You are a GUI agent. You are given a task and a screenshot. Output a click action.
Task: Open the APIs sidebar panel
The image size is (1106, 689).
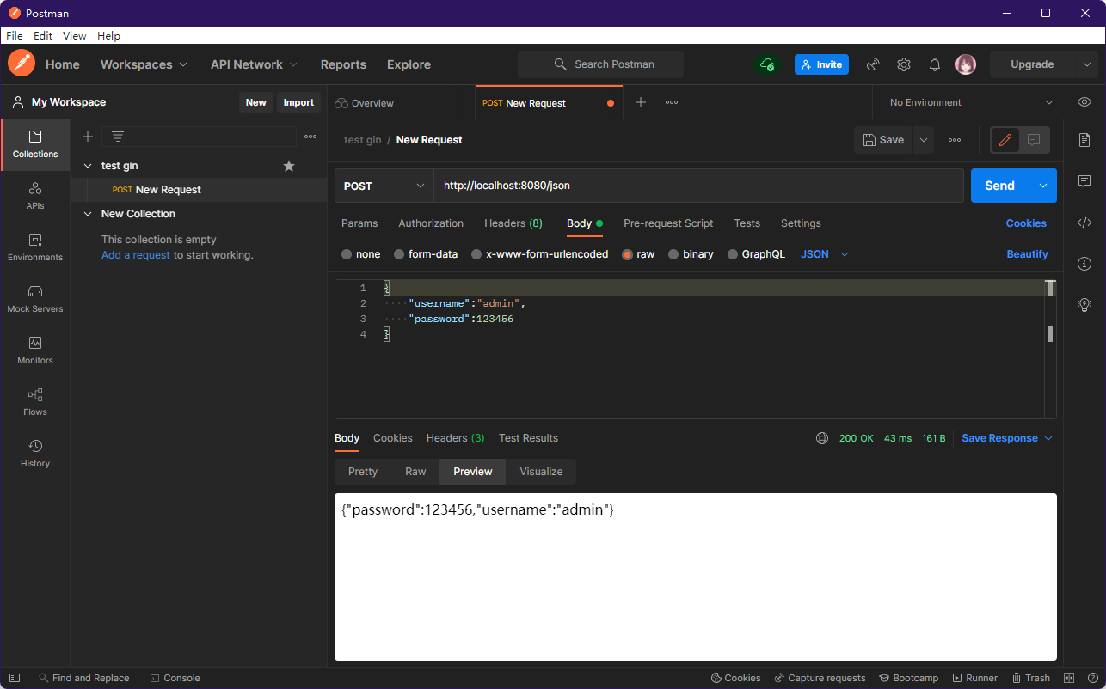[35, 196]
